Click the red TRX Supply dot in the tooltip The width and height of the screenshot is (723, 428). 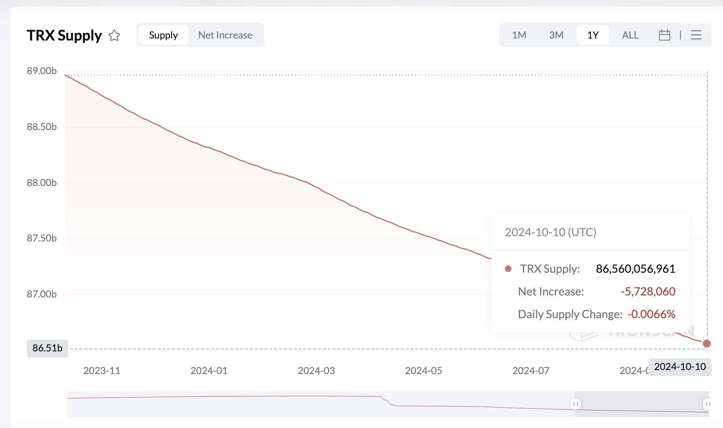click(x=508, y=268)
